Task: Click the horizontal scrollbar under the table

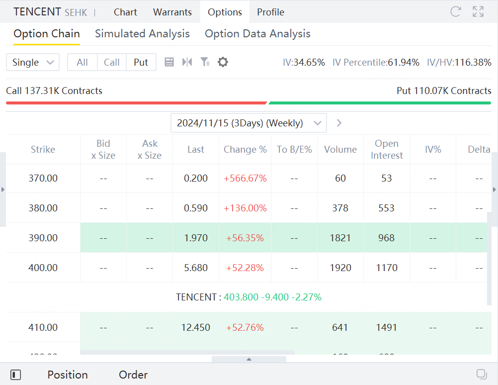Action: click(x=187, y=352)
